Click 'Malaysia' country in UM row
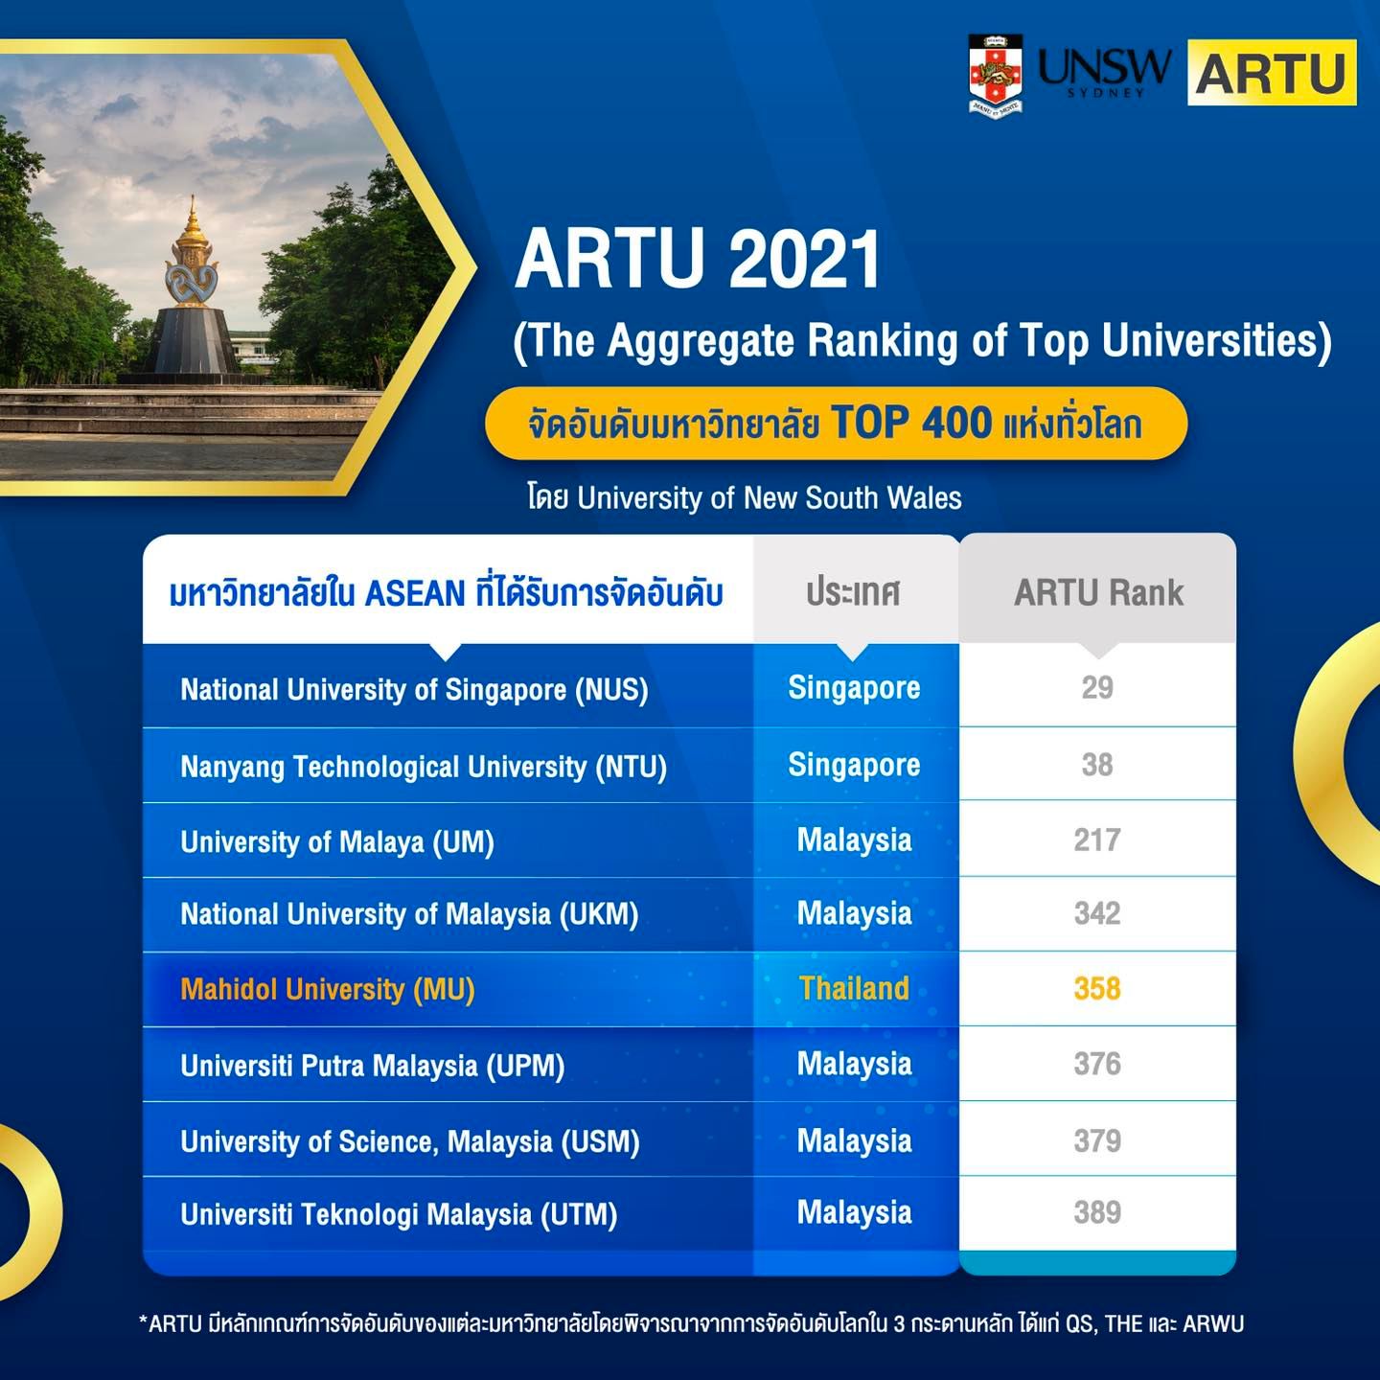 click(854, 839)
